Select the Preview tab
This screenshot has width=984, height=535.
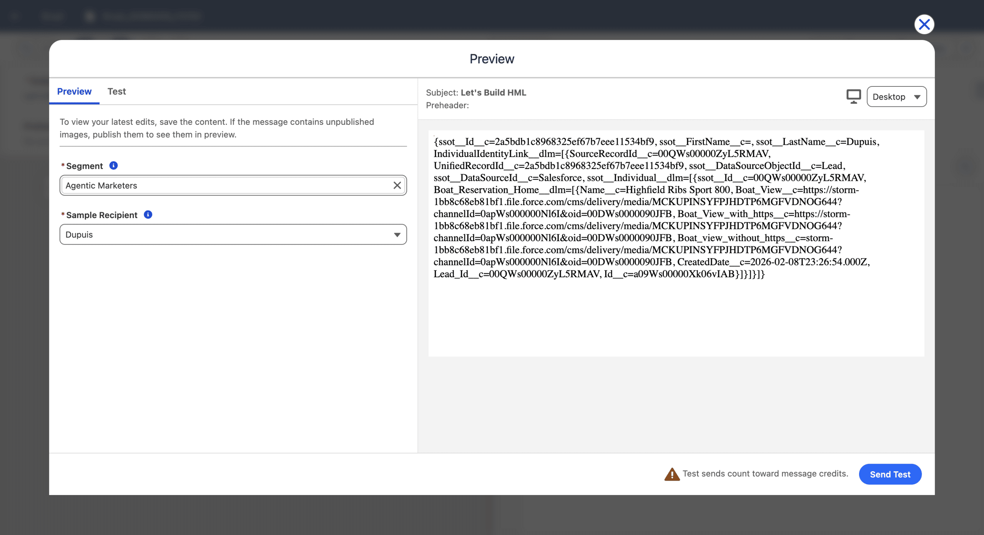tap(74, 91)
